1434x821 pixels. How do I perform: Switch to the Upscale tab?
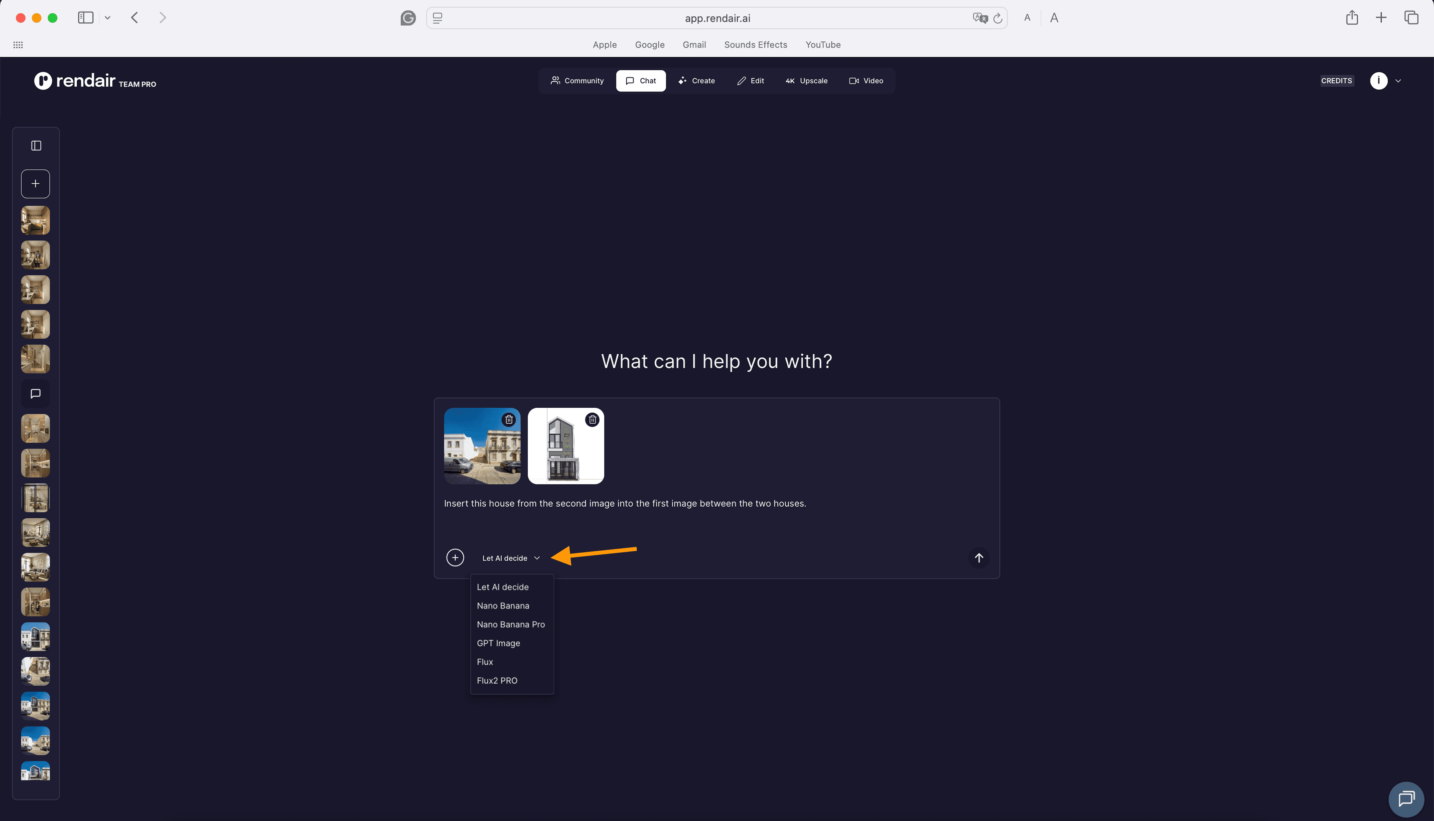(x=806, y=81)
